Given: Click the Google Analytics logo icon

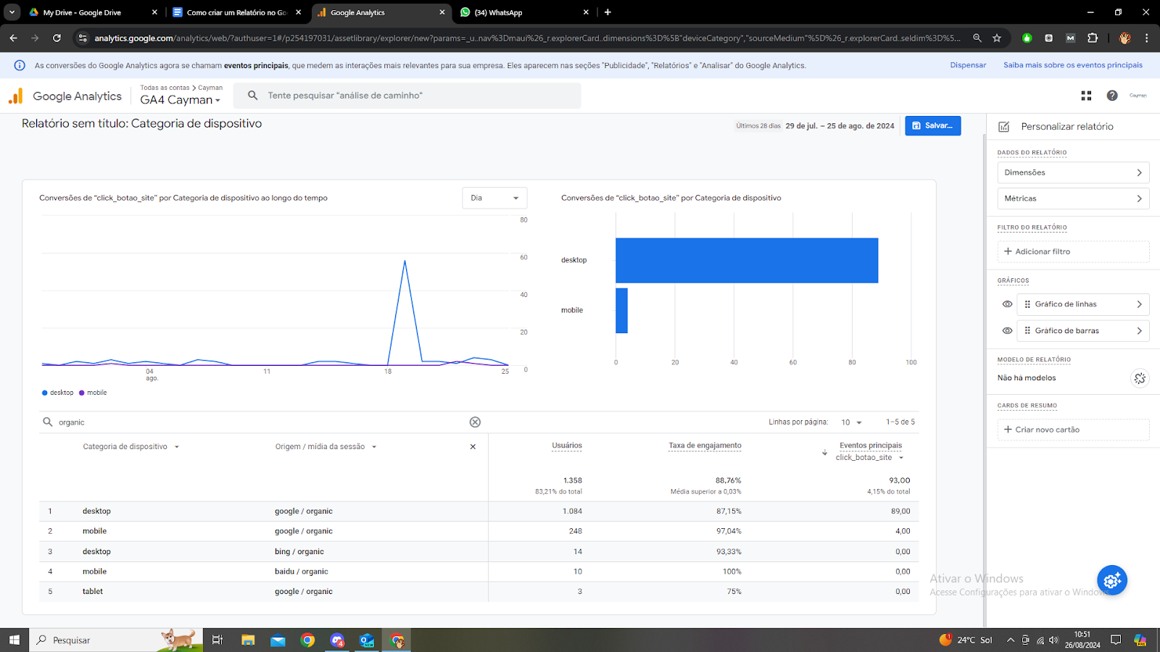Looking at the screenshot, I should pos(16,96).
